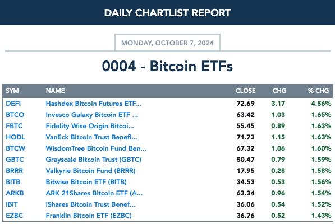
Task: Open the BITB symbol link
Action: 13,182
